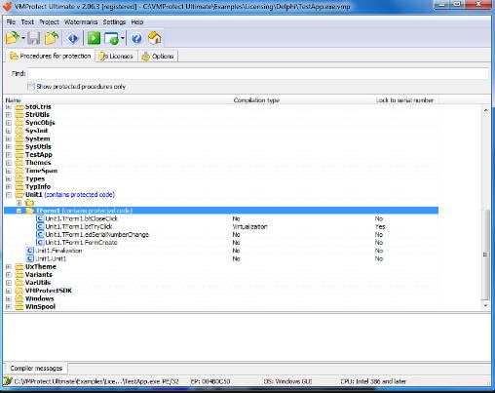Screen dimensions: 495x393
Task: Select the VarUtils tree item label
Action: point(38,283)
